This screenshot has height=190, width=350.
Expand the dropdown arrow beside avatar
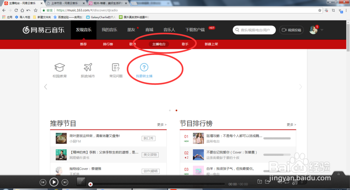click(x=322, y=30)
